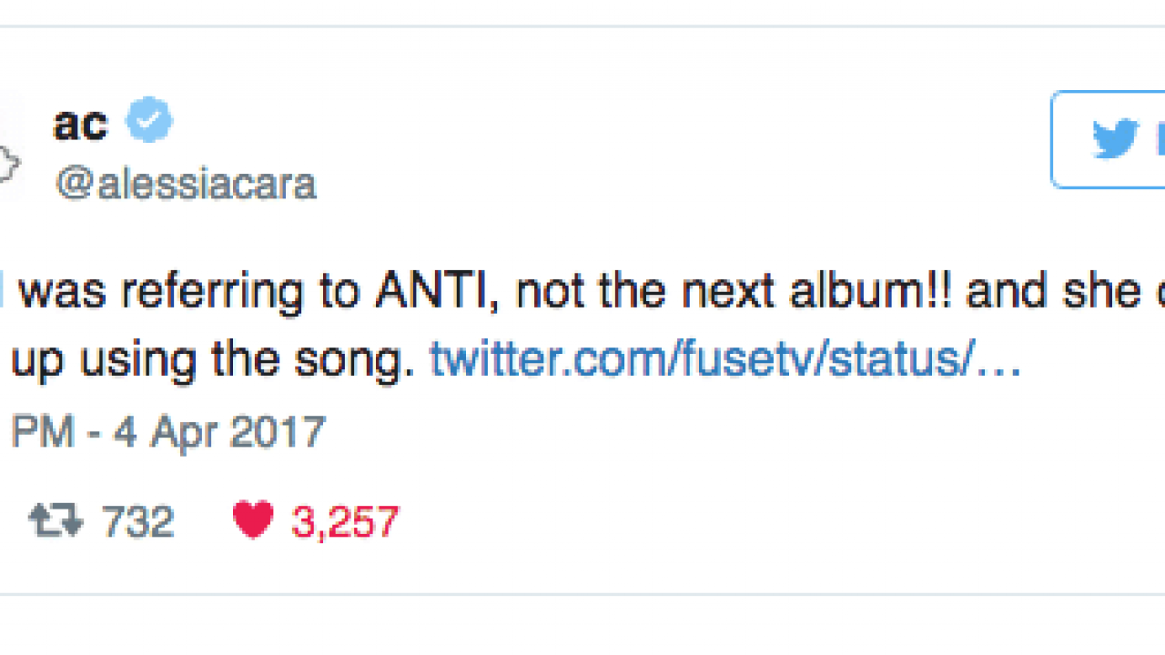The width and height of the screenshot is (1165, 655).
Task: Open the twitter.com/fusetv/status link
Action: tap(725, 361)
